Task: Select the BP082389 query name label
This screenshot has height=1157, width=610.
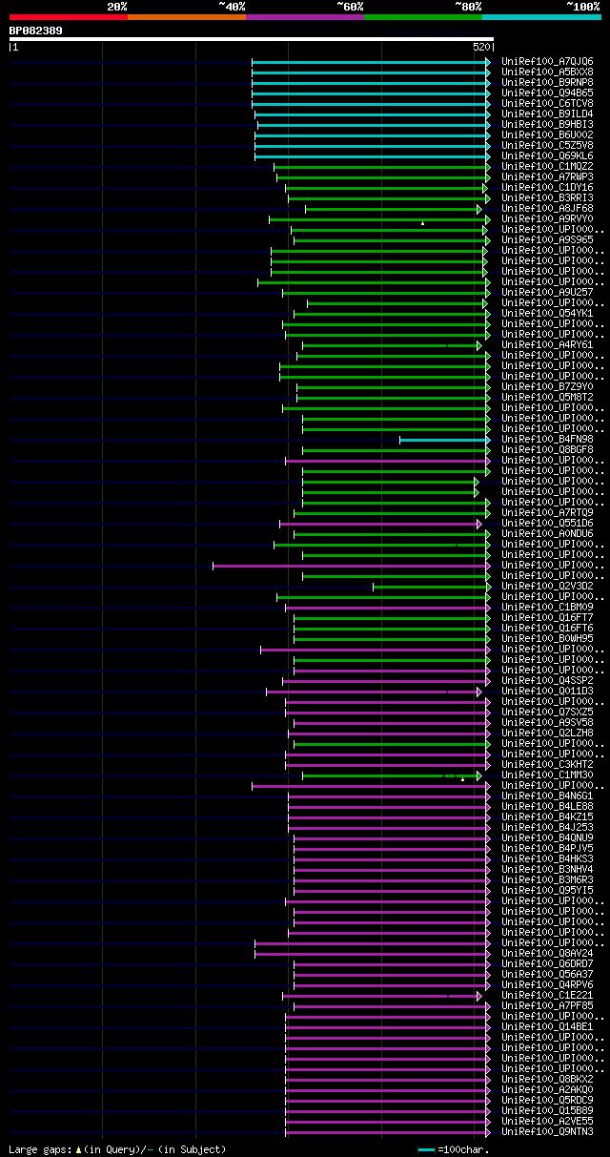Action: click(x=36, y=31)
